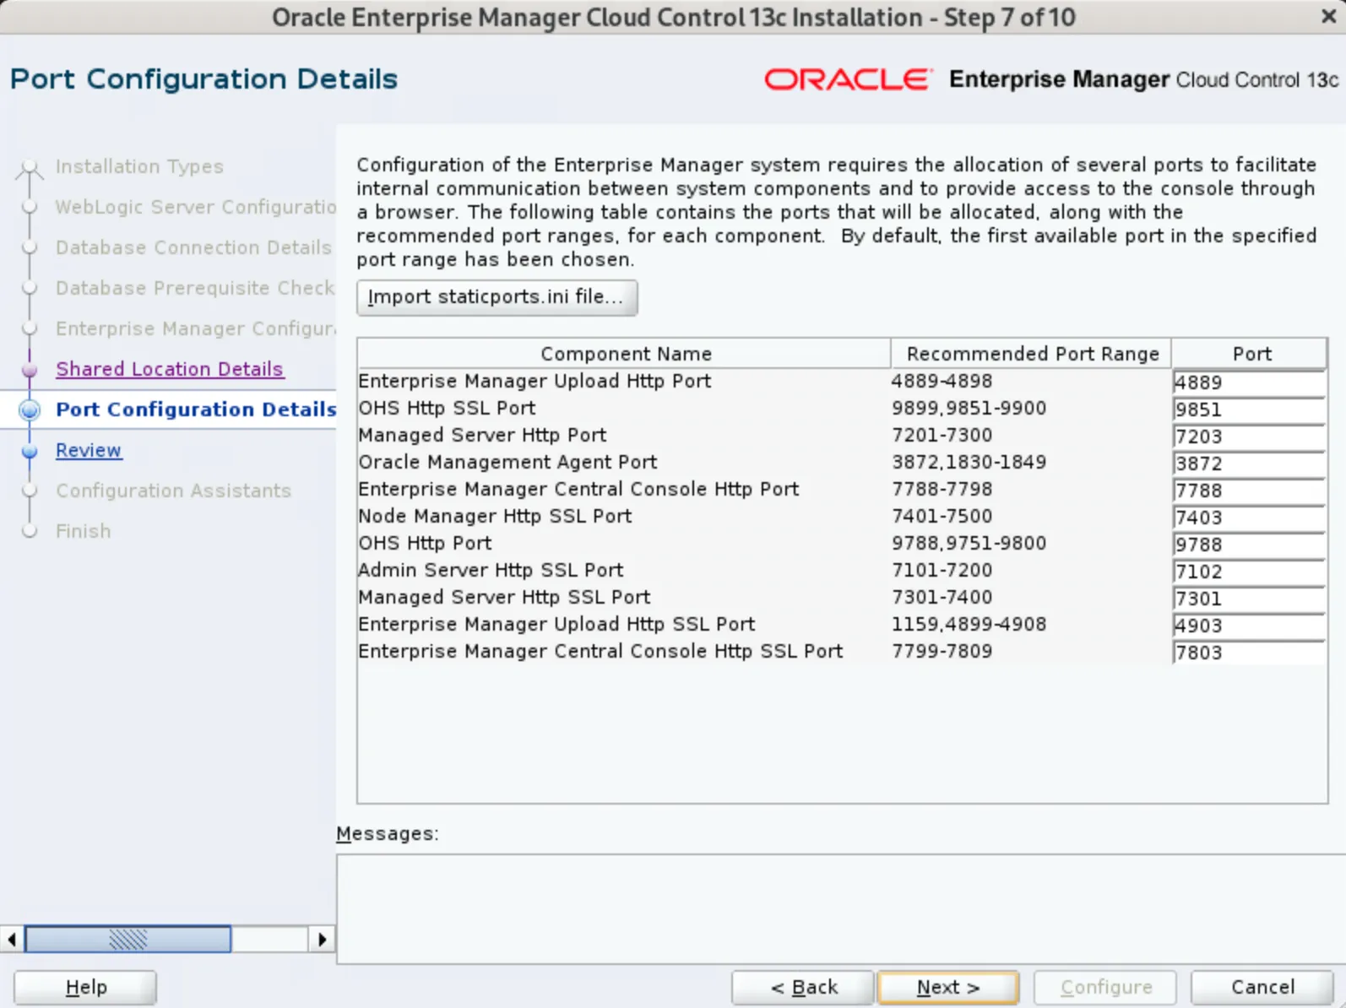Click the range value 7788-7798
The image size is (1346, 1008).
click(942, 489)
